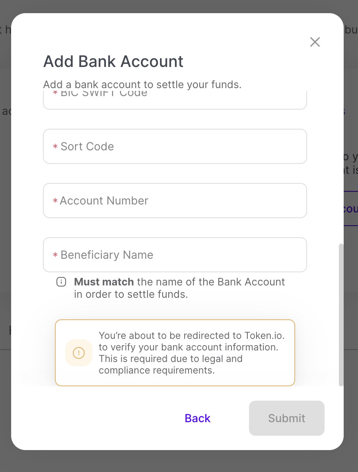Select the info circle next to Beneficiary Name hint

[x=61, y=282]
